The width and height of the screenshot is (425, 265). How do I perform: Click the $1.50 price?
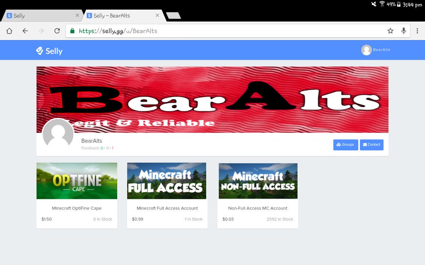coord(46,219)
